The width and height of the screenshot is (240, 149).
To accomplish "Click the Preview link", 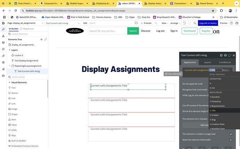I will tap(223, 23).
